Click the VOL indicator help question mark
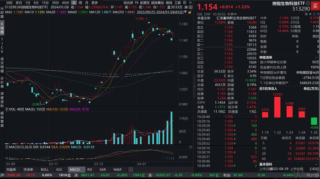 pos(6,109)
